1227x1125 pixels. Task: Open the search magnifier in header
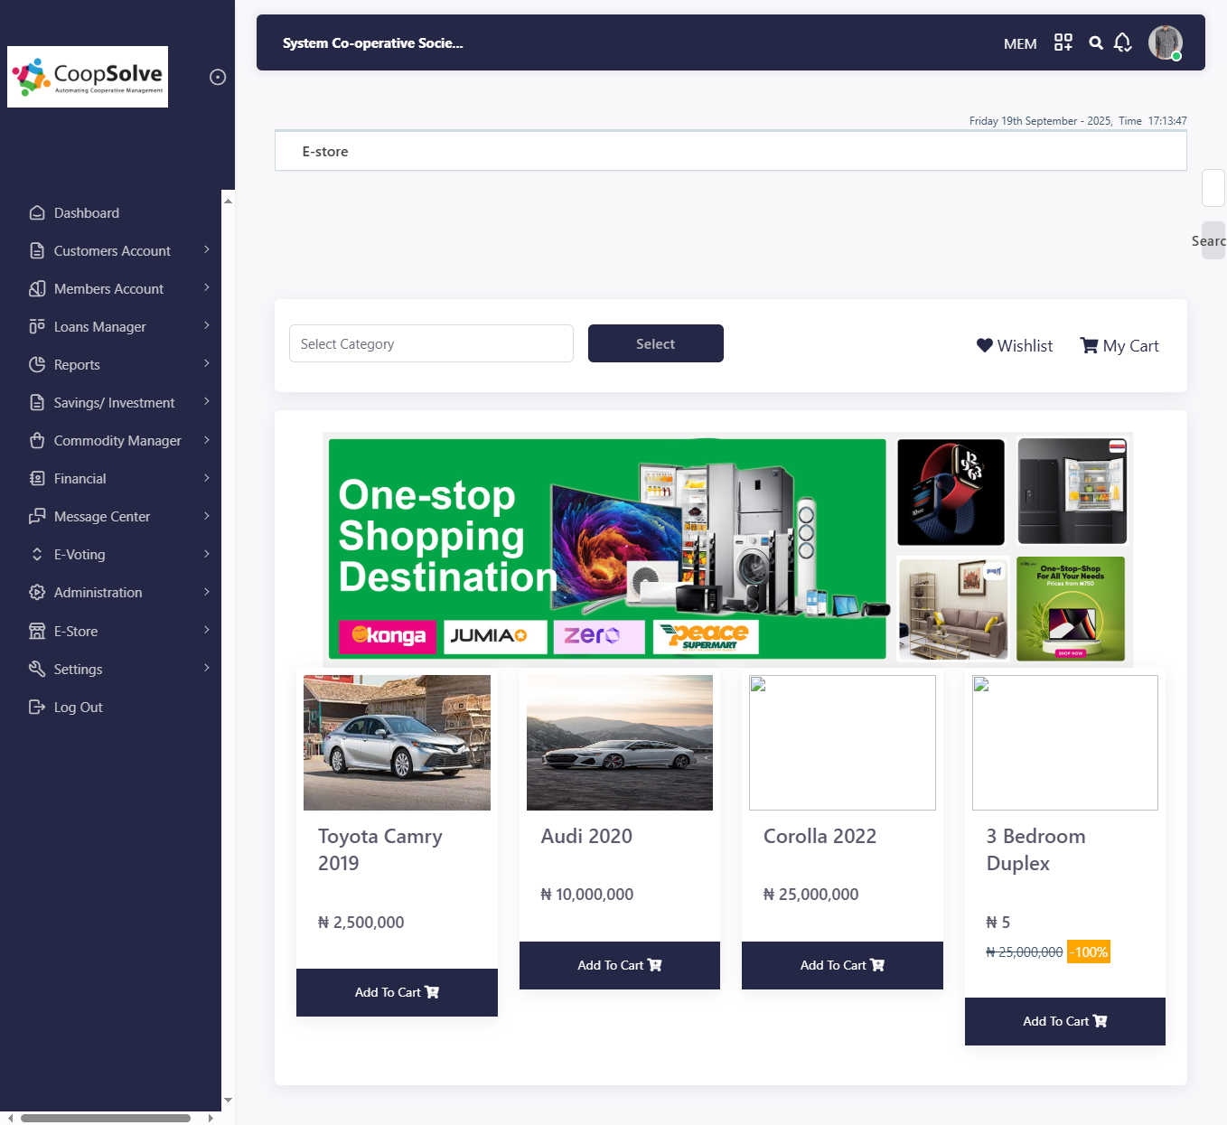click(x=1095, y=42)
